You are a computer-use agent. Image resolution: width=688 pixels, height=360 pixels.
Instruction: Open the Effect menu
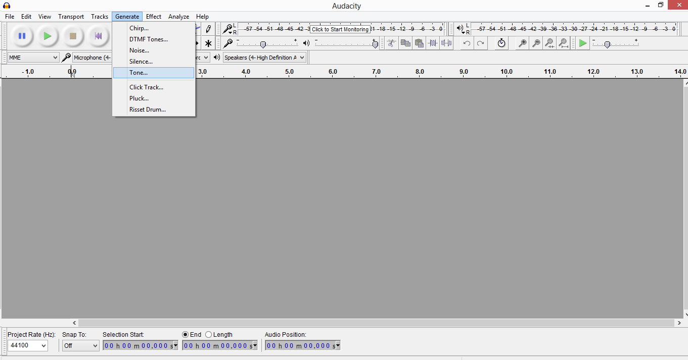click(153, 16)
